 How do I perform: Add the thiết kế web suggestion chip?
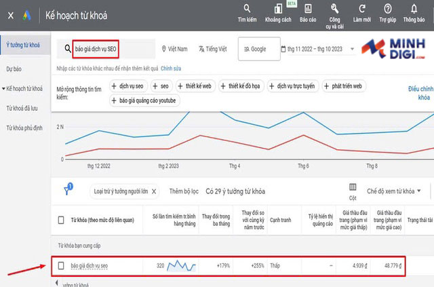pyautogui.click(x=196, y=86)
